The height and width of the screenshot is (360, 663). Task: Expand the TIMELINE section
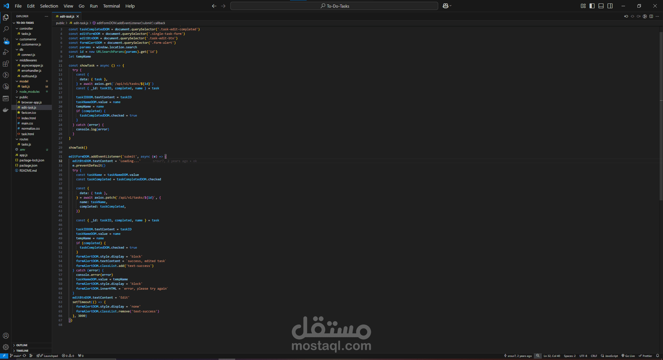click(x=32, y=351)
